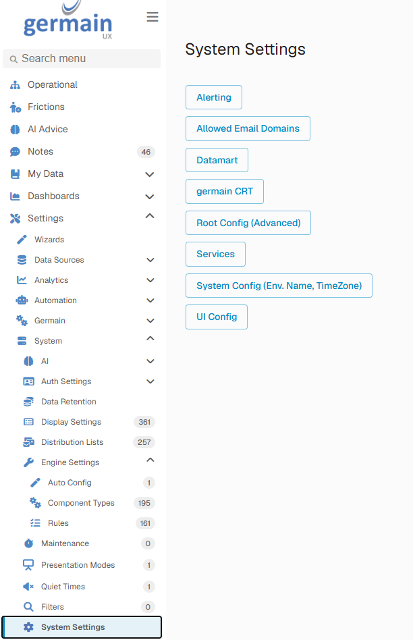This screenshot has height=640, width=413.
Task: Expand the AI submenu chevron
Action: click(150, 361)
